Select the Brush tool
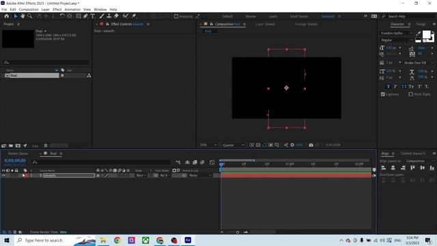Screen dimensions: 437x246 (102, 16)
